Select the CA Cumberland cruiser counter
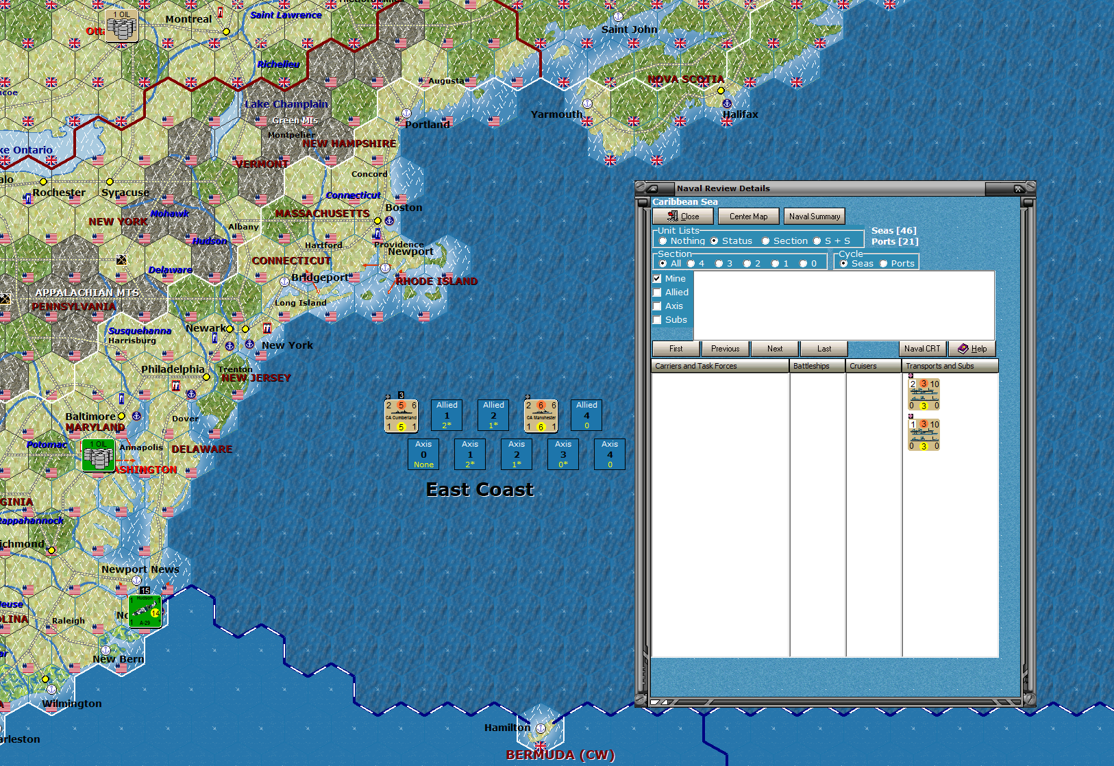 [401, 416]
